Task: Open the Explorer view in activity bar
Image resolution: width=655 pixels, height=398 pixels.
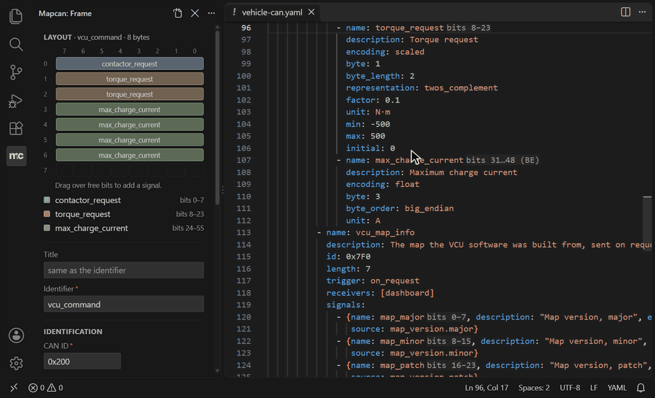Action: 16,16
